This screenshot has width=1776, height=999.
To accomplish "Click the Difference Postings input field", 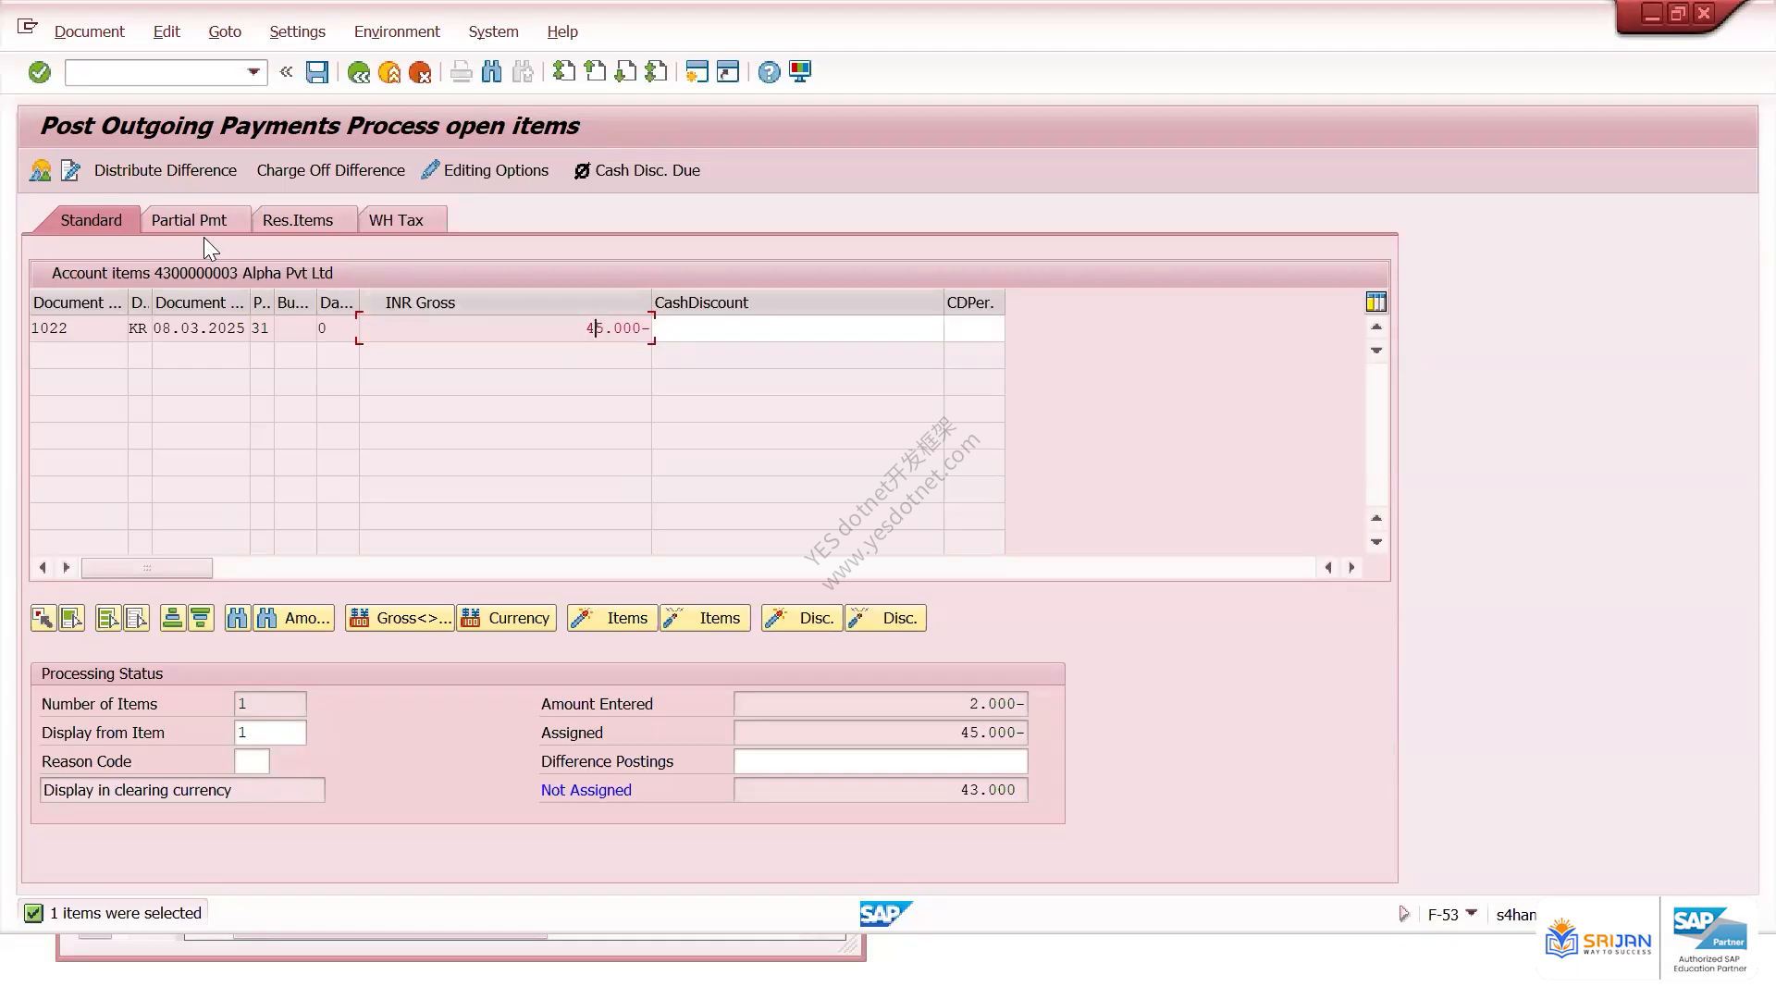I will (881, 761).
